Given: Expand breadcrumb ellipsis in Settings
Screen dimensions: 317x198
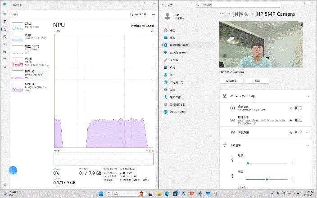Looking at the screenshot, I should (x=222, y=14).
